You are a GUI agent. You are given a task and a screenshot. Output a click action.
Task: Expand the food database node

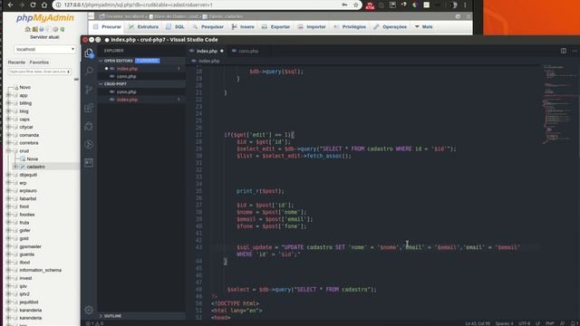click(8, 206)
